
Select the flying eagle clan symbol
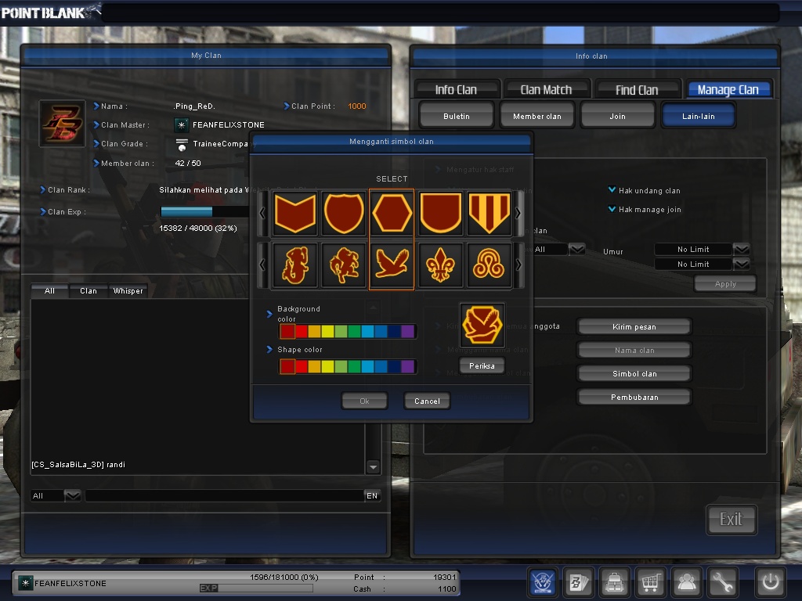tap(392, 265)
